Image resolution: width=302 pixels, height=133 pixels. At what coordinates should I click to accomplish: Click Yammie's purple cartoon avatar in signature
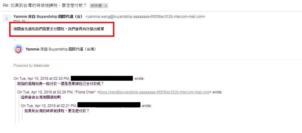click(18, 49)
